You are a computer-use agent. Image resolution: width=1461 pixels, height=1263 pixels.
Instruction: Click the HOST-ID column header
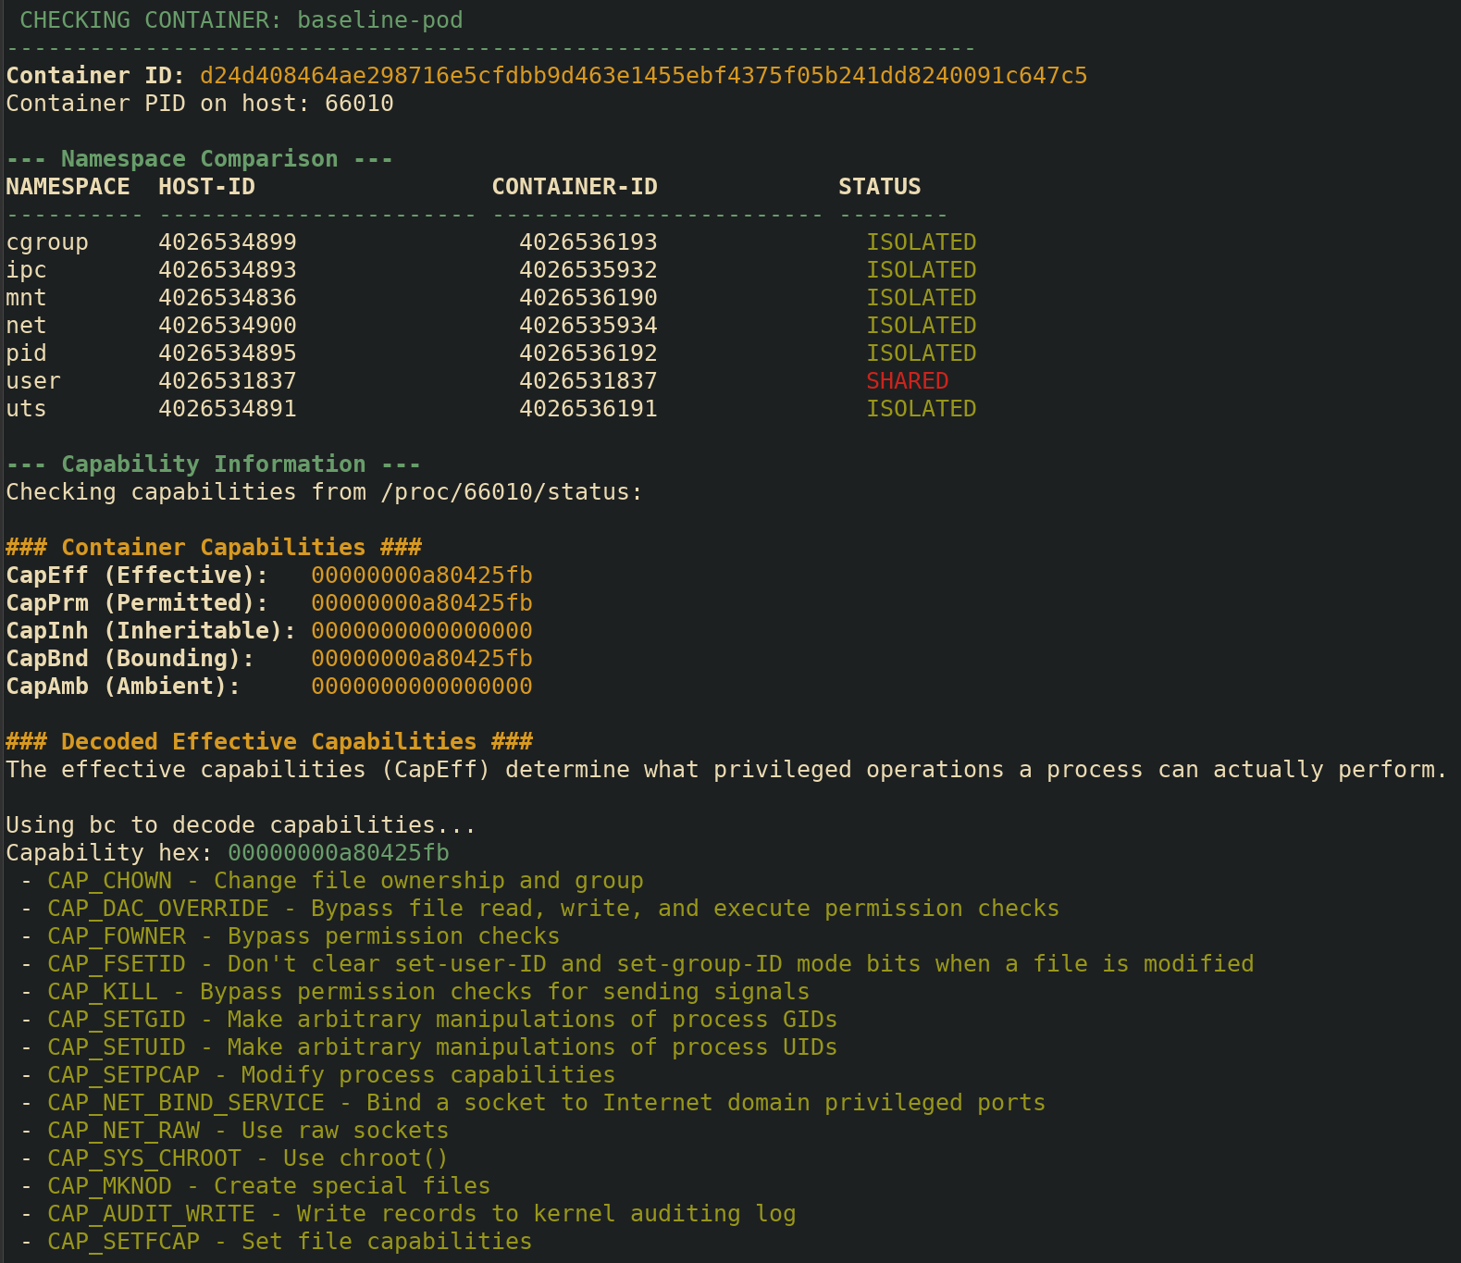206,187
